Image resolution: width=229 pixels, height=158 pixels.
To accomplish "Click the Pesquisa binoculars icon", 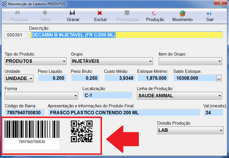I will 17,13.
